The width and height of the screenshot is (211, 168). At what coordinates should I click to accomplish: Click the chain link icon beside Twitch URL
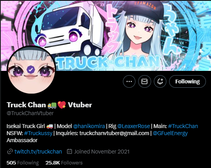[10, 152]
